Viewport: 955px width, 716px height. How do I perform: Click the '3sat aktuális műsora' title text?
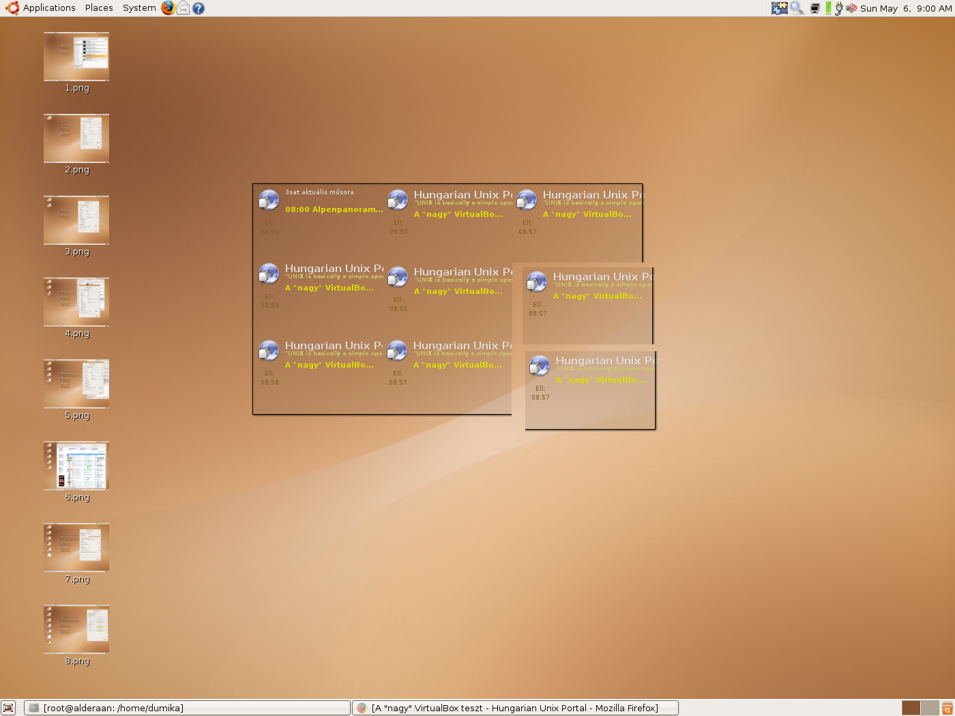(319, 192)
